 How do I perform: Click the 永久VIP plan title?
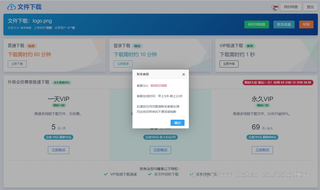coord(262,99)
